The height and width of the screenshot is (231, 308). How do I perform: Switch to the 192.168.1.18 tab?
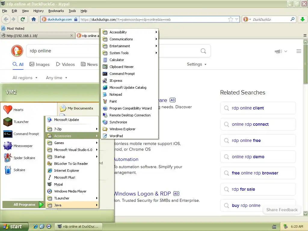[37, 36]
